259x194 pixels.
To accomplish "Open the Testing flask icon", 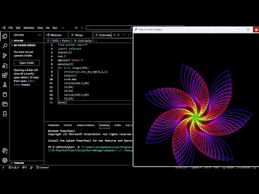I will [5, 85].
